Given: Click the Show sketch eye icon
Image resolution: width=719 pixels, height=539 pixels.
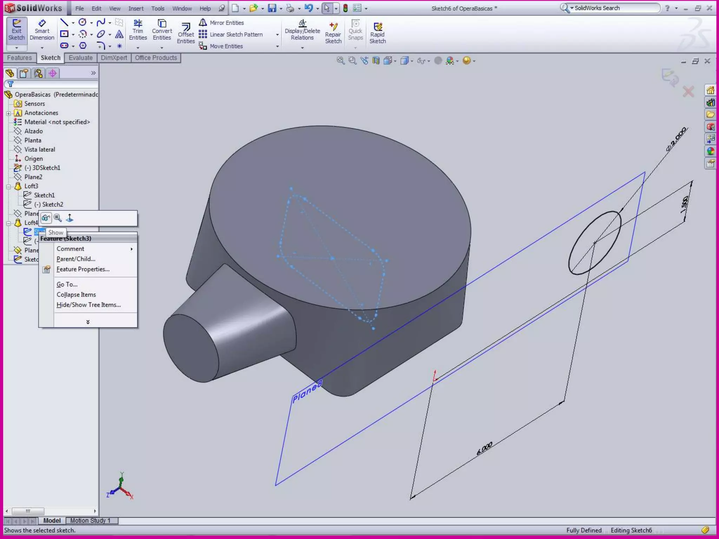Looking at the screenshot, I should click(x=46, y=218).
